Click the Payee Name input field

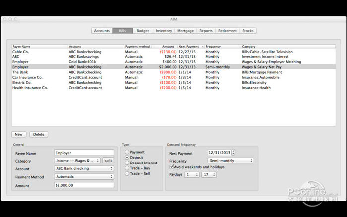[84, 153]
